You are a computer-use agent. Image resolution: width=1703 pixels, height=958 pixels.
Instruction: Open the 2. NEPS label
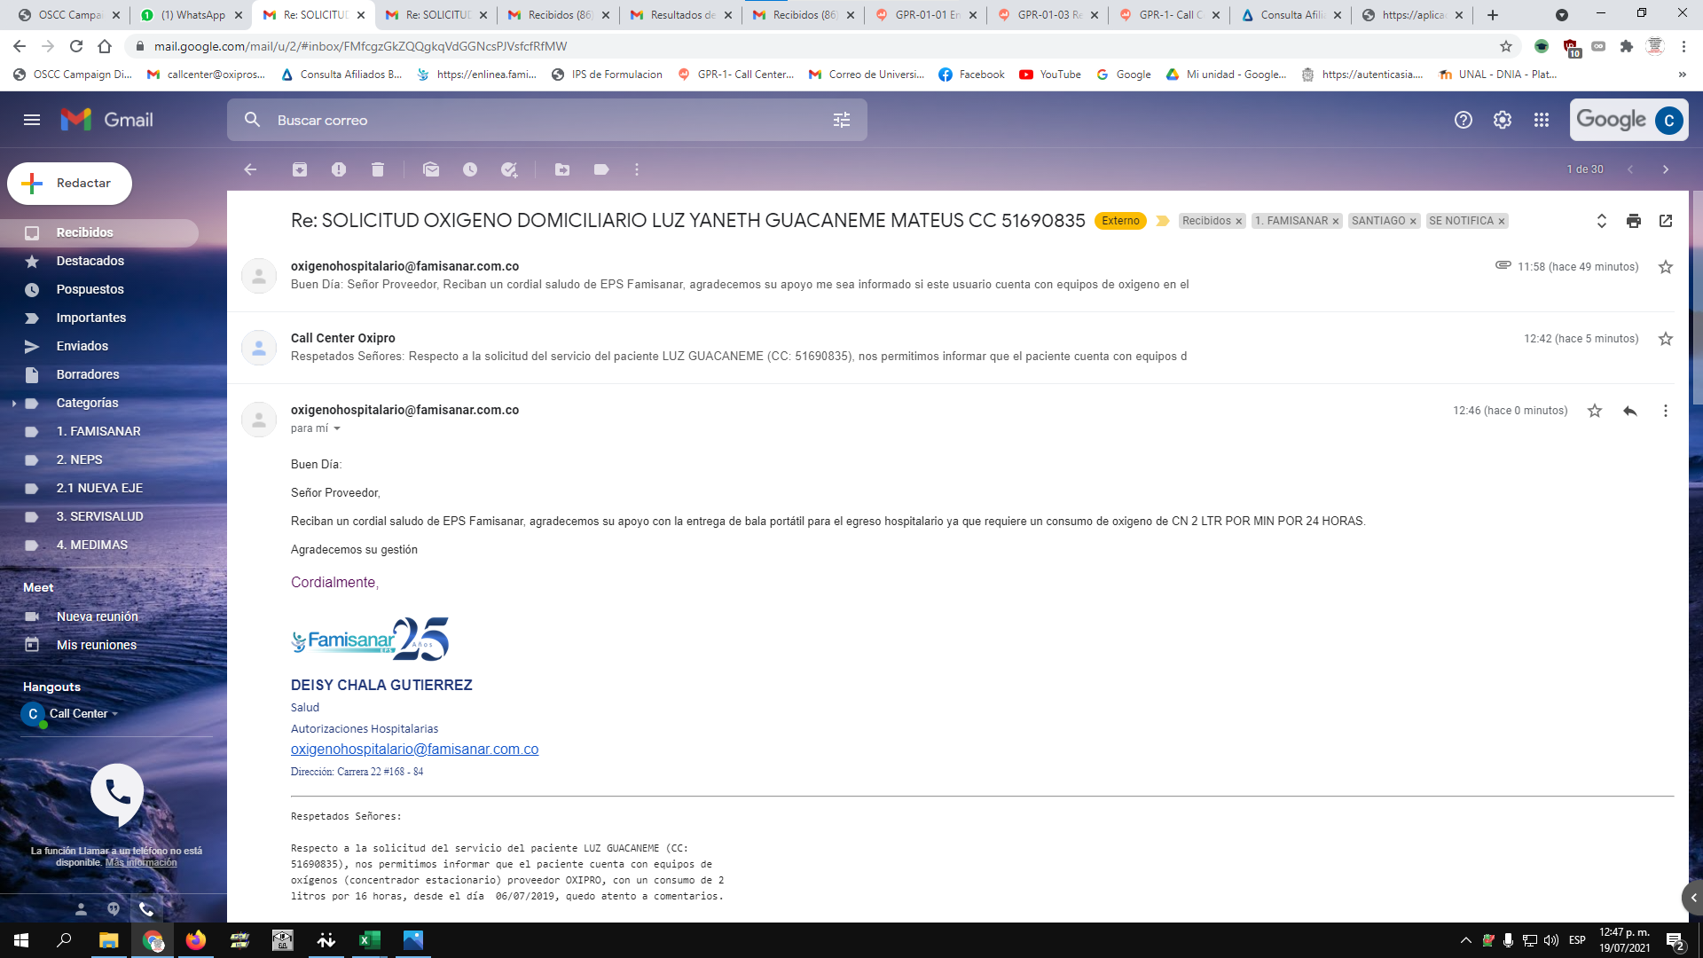click(99, 459)
